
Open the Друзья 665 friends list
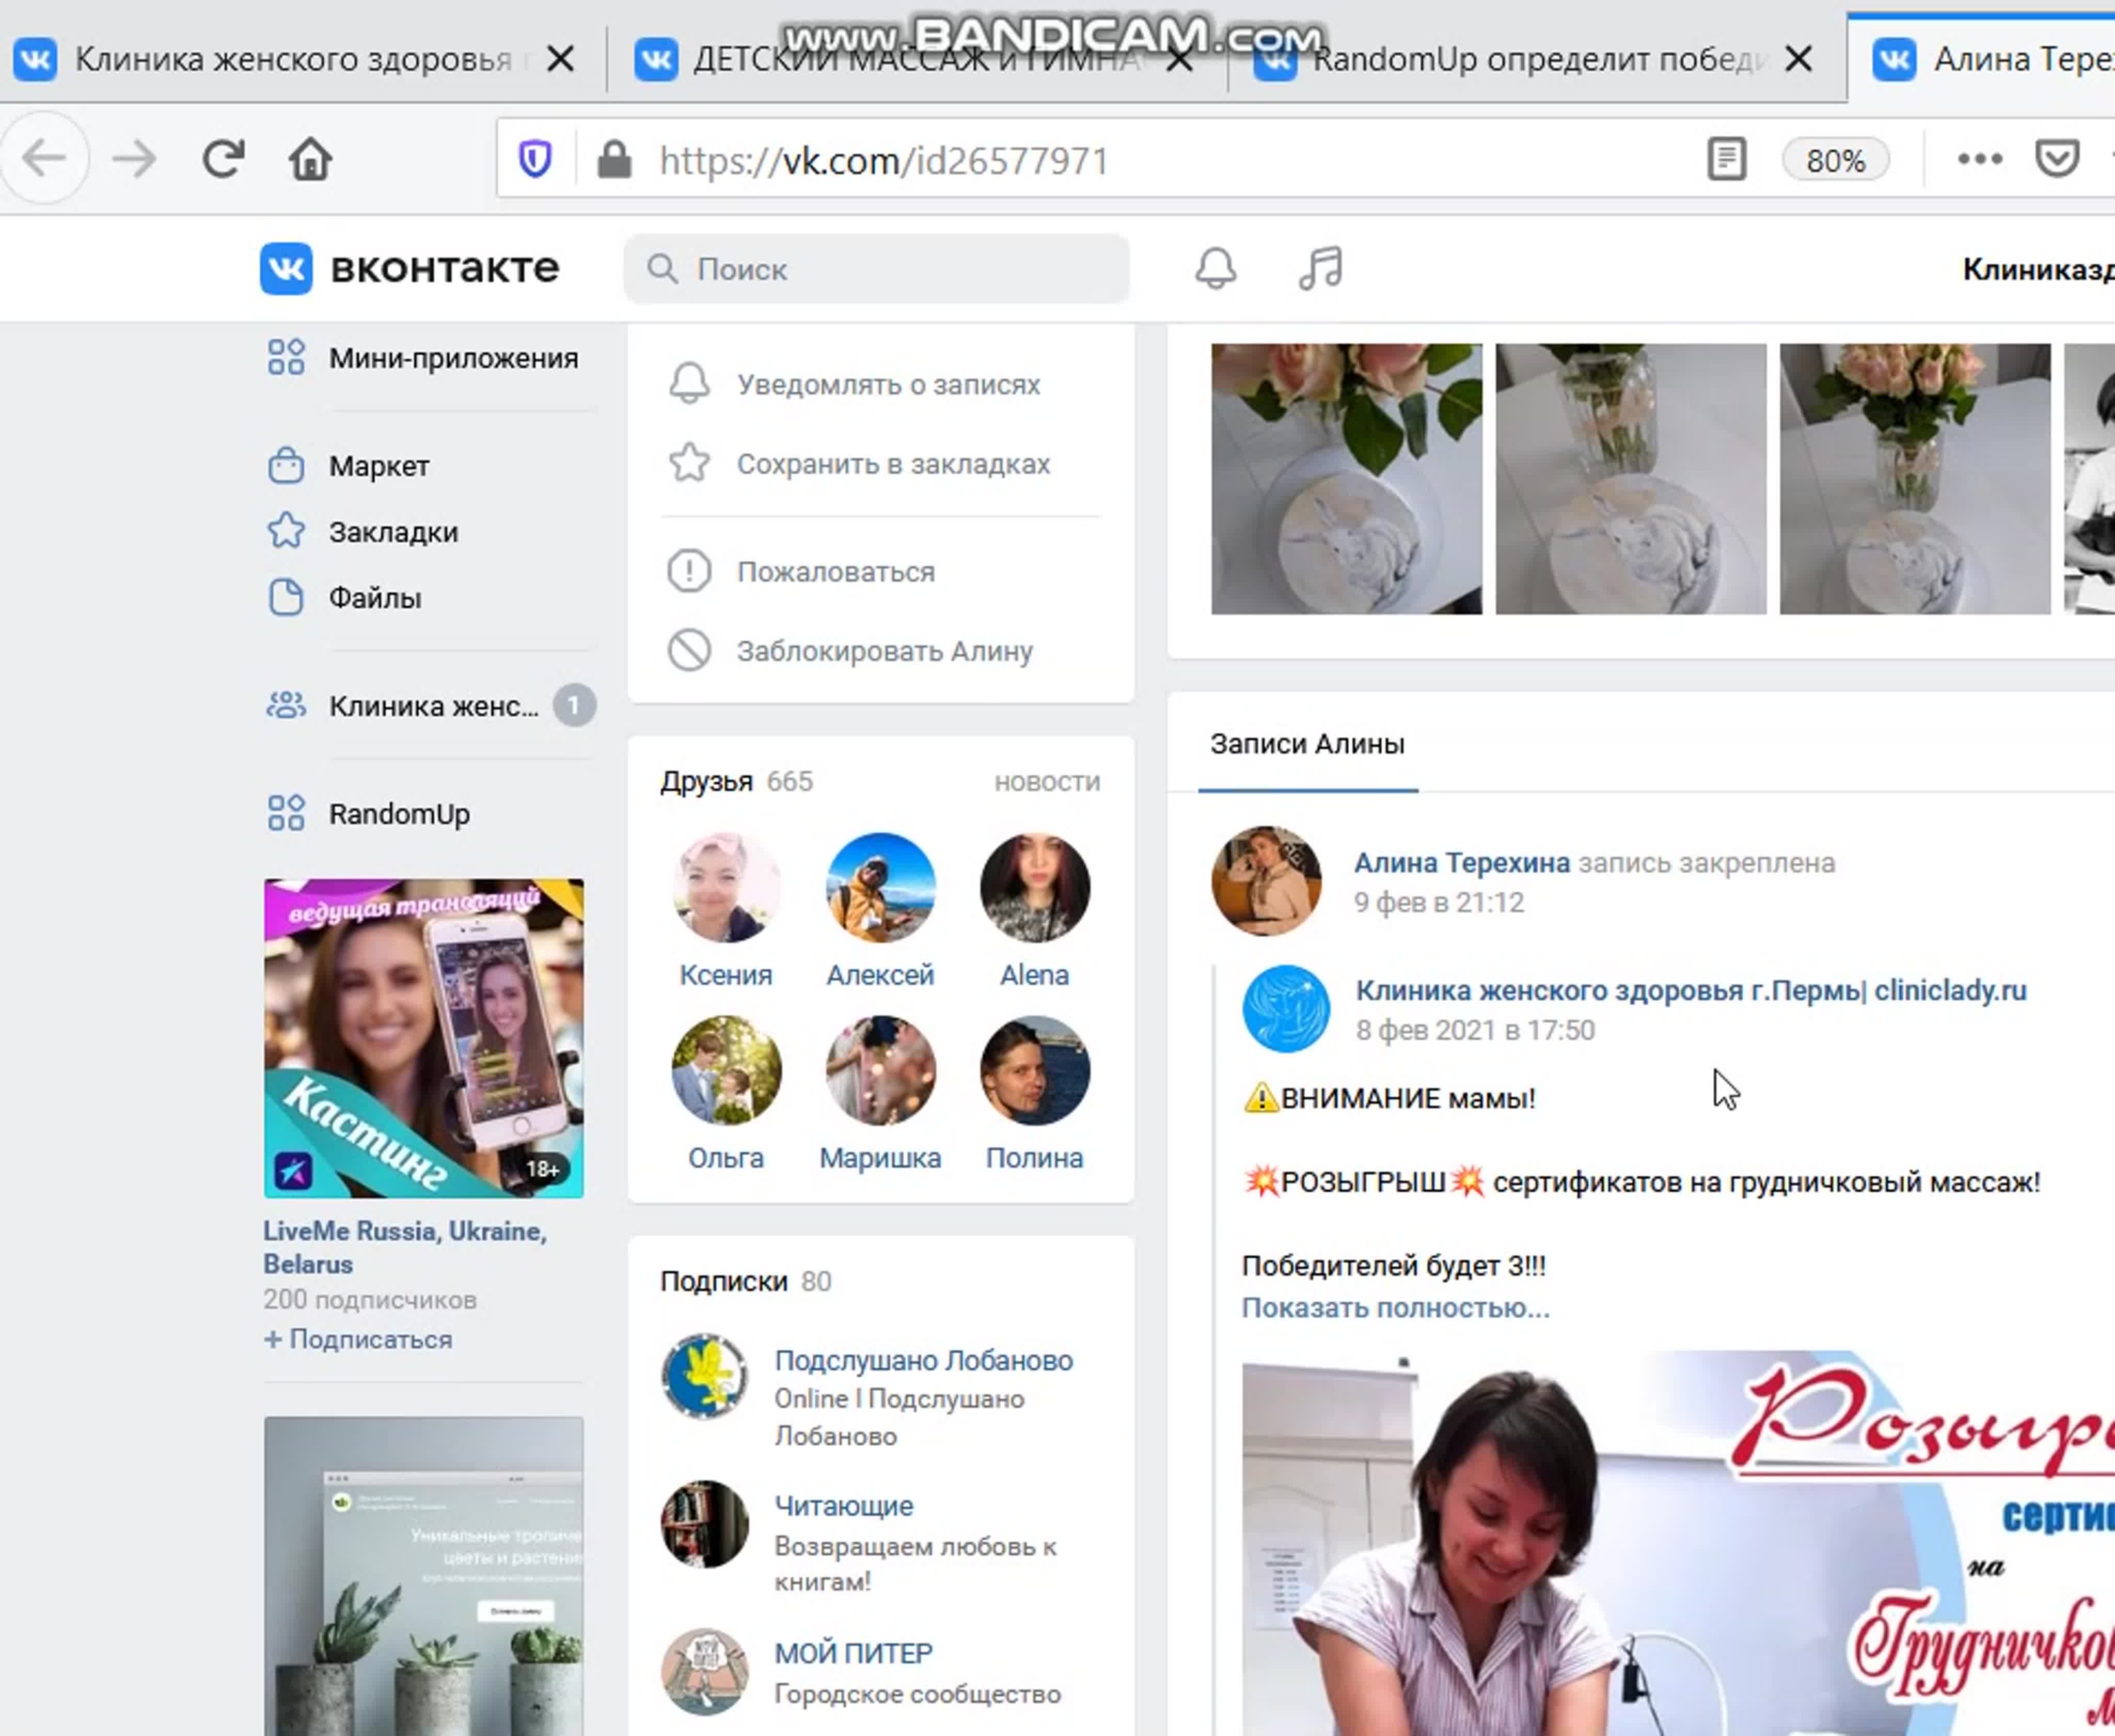click(736, 781)
